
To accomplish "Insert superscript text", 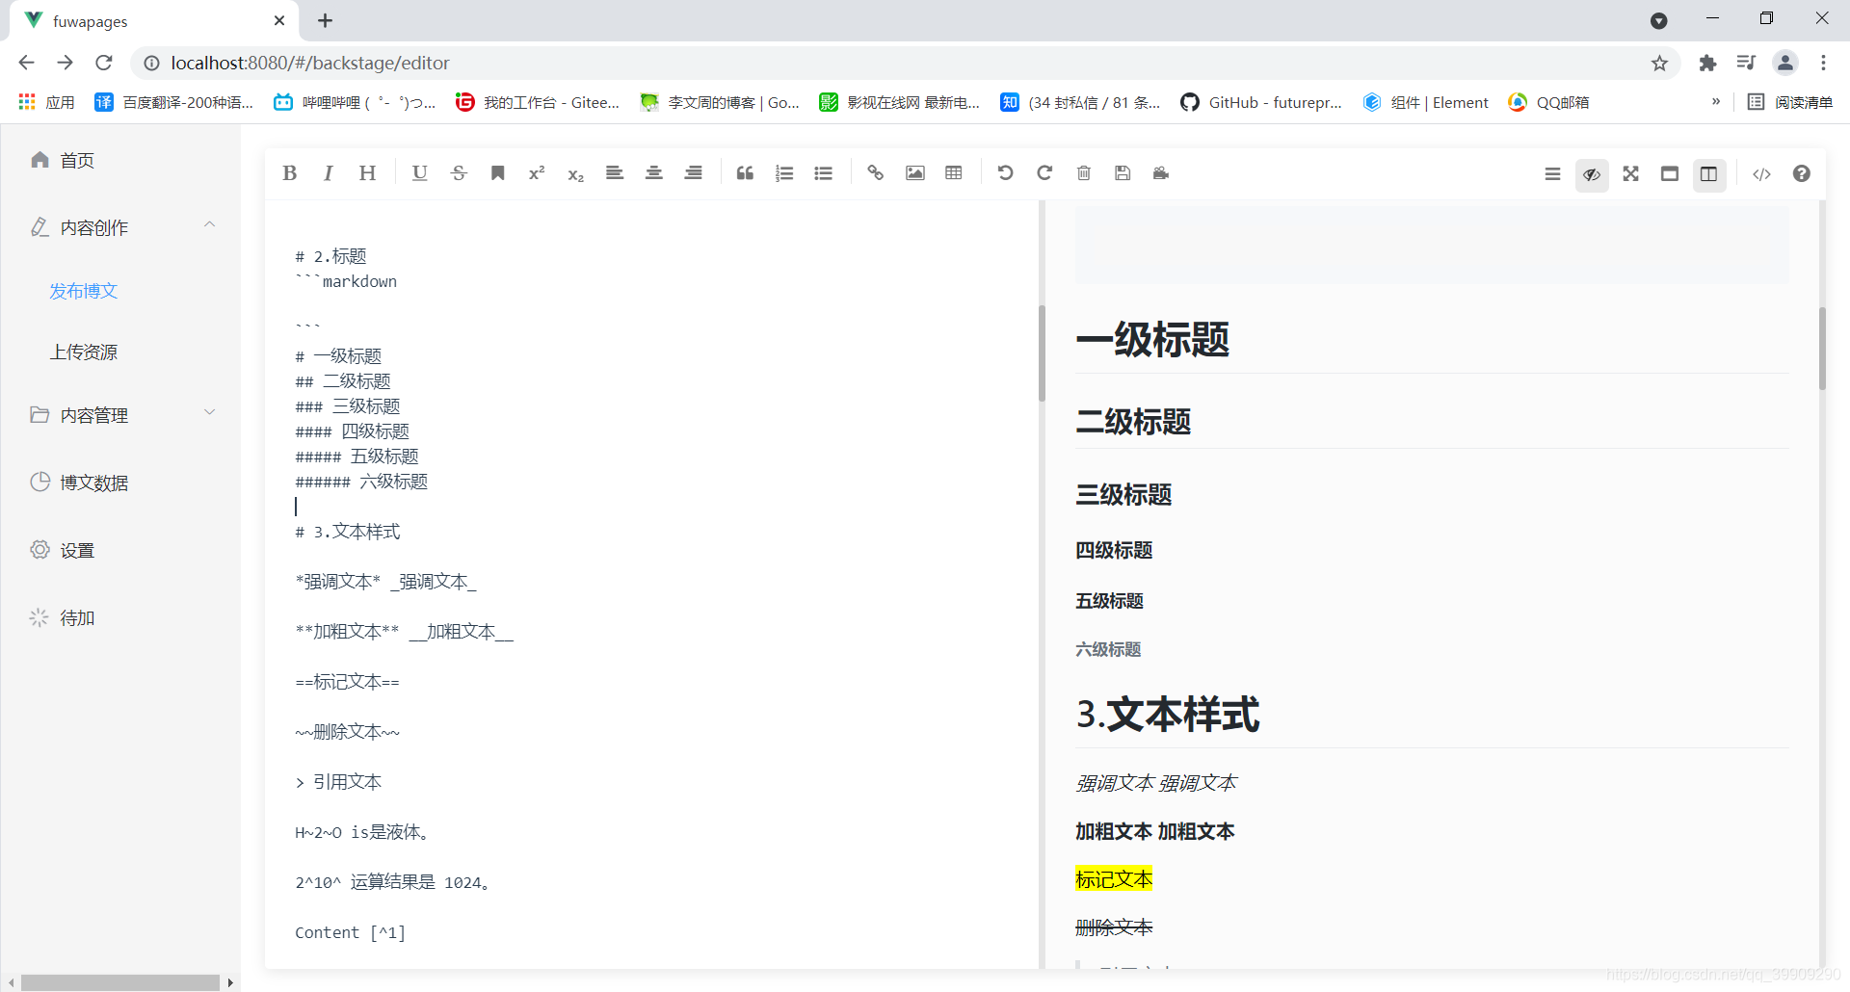I will (x=537, y=173).
